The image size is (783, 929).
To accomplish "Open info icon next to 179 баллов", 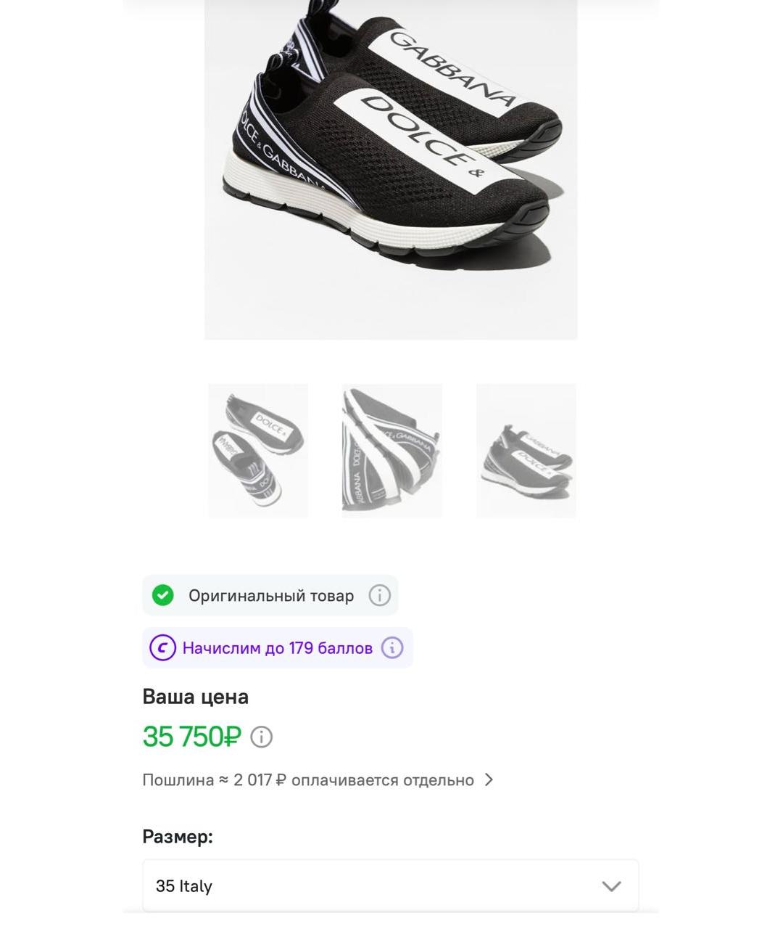I will (x=392, y=647).
